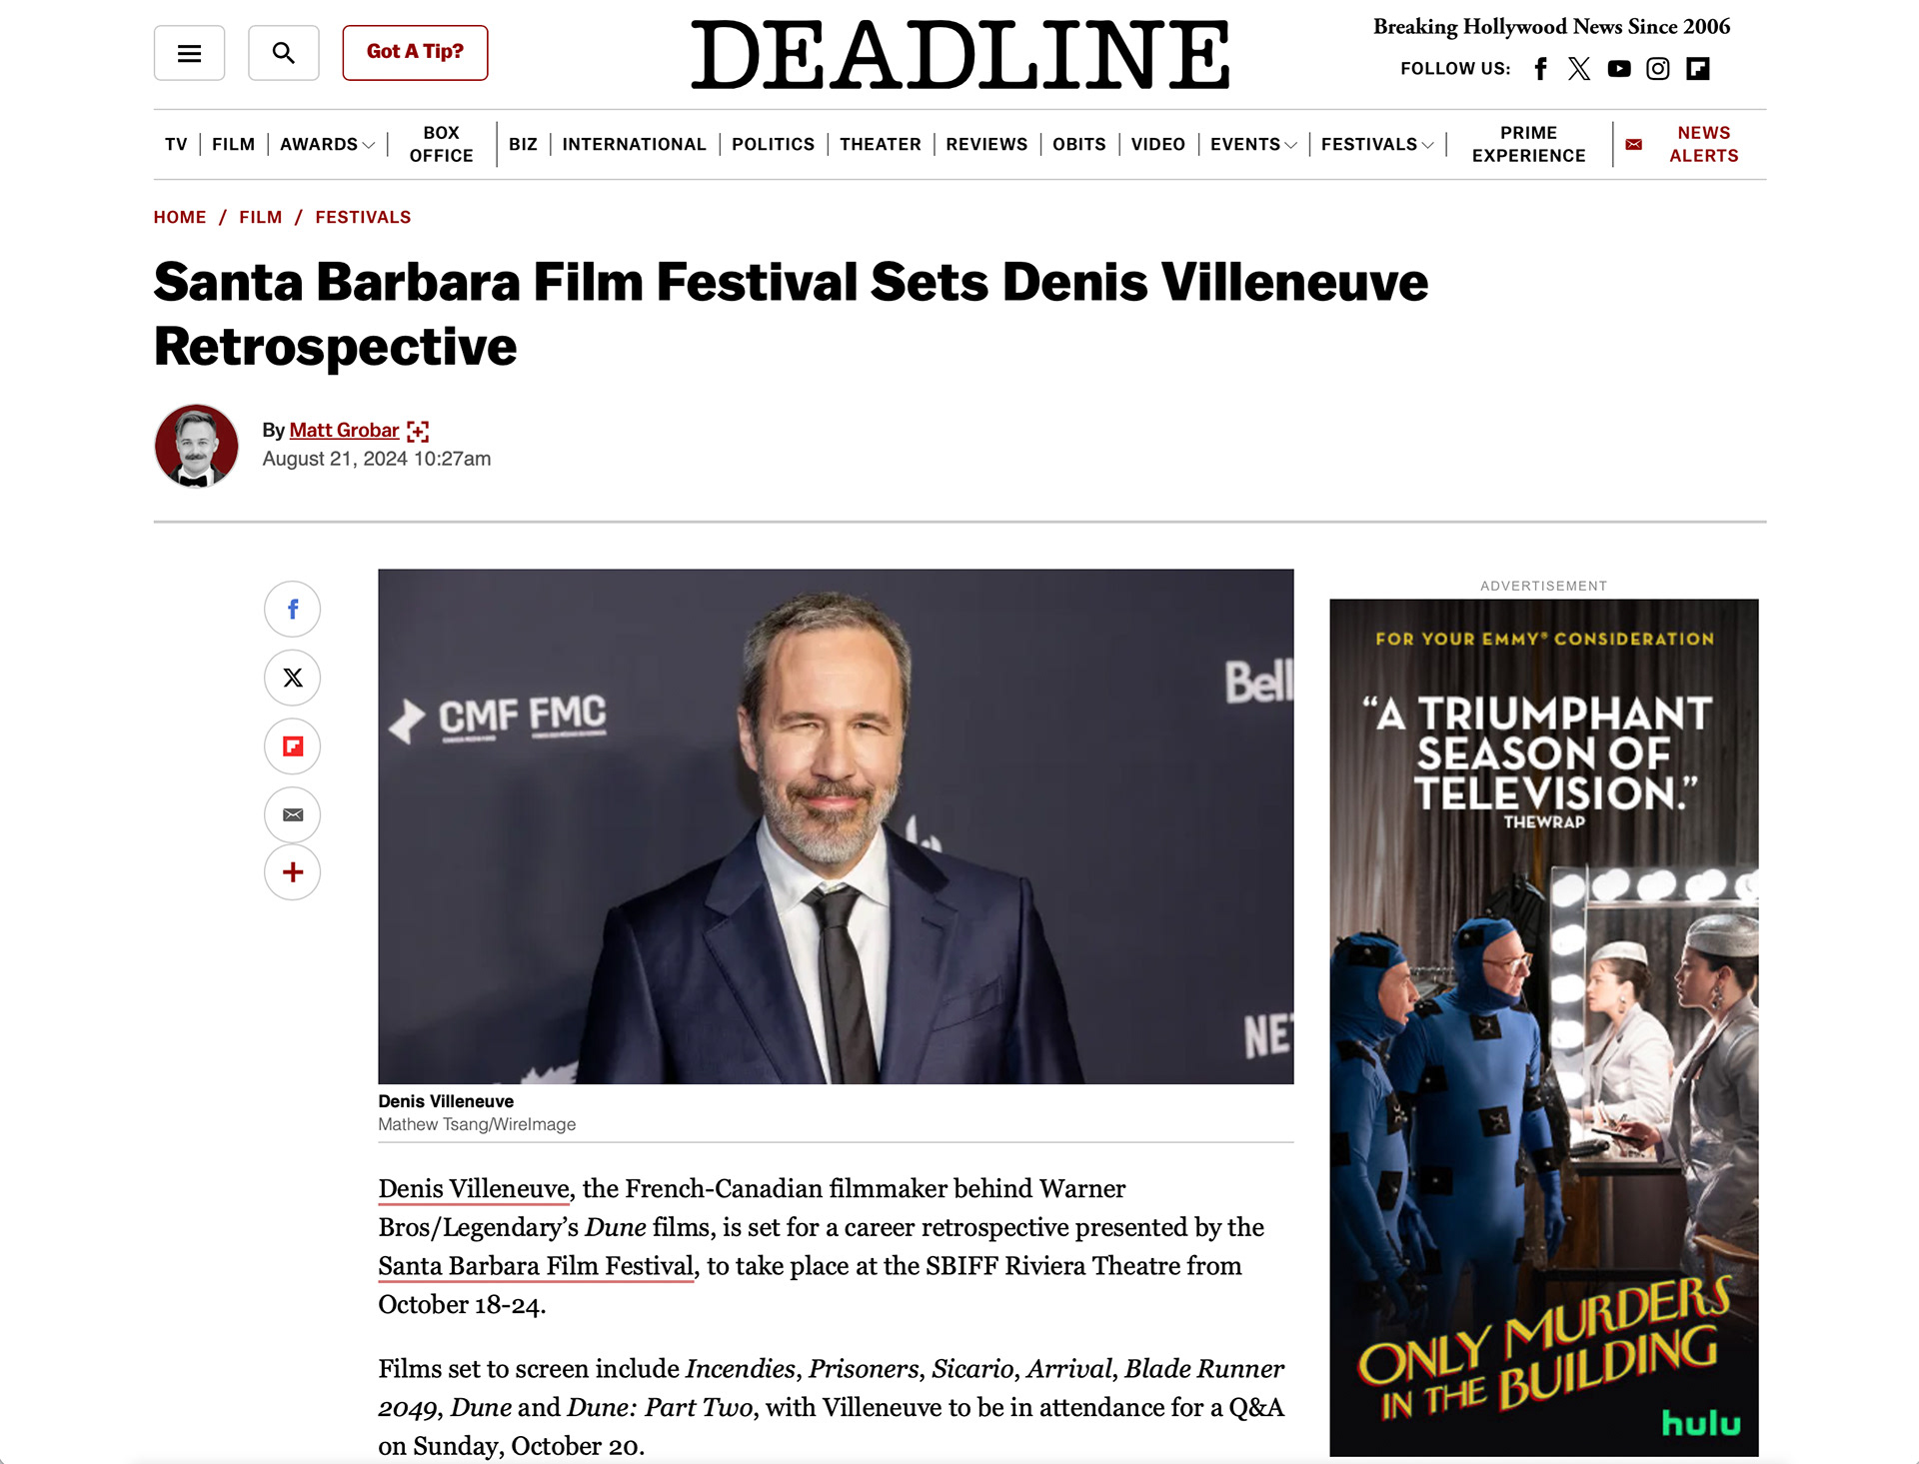Show more sharing options plus button
This screenshot has height=1464, width=1919.
tap(293, 872)
